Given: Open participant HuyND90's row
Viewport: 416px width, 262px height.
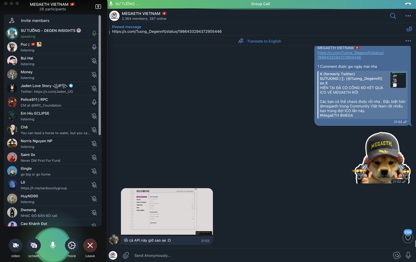Looking at the screenshot, I should (x=53, y=199).
